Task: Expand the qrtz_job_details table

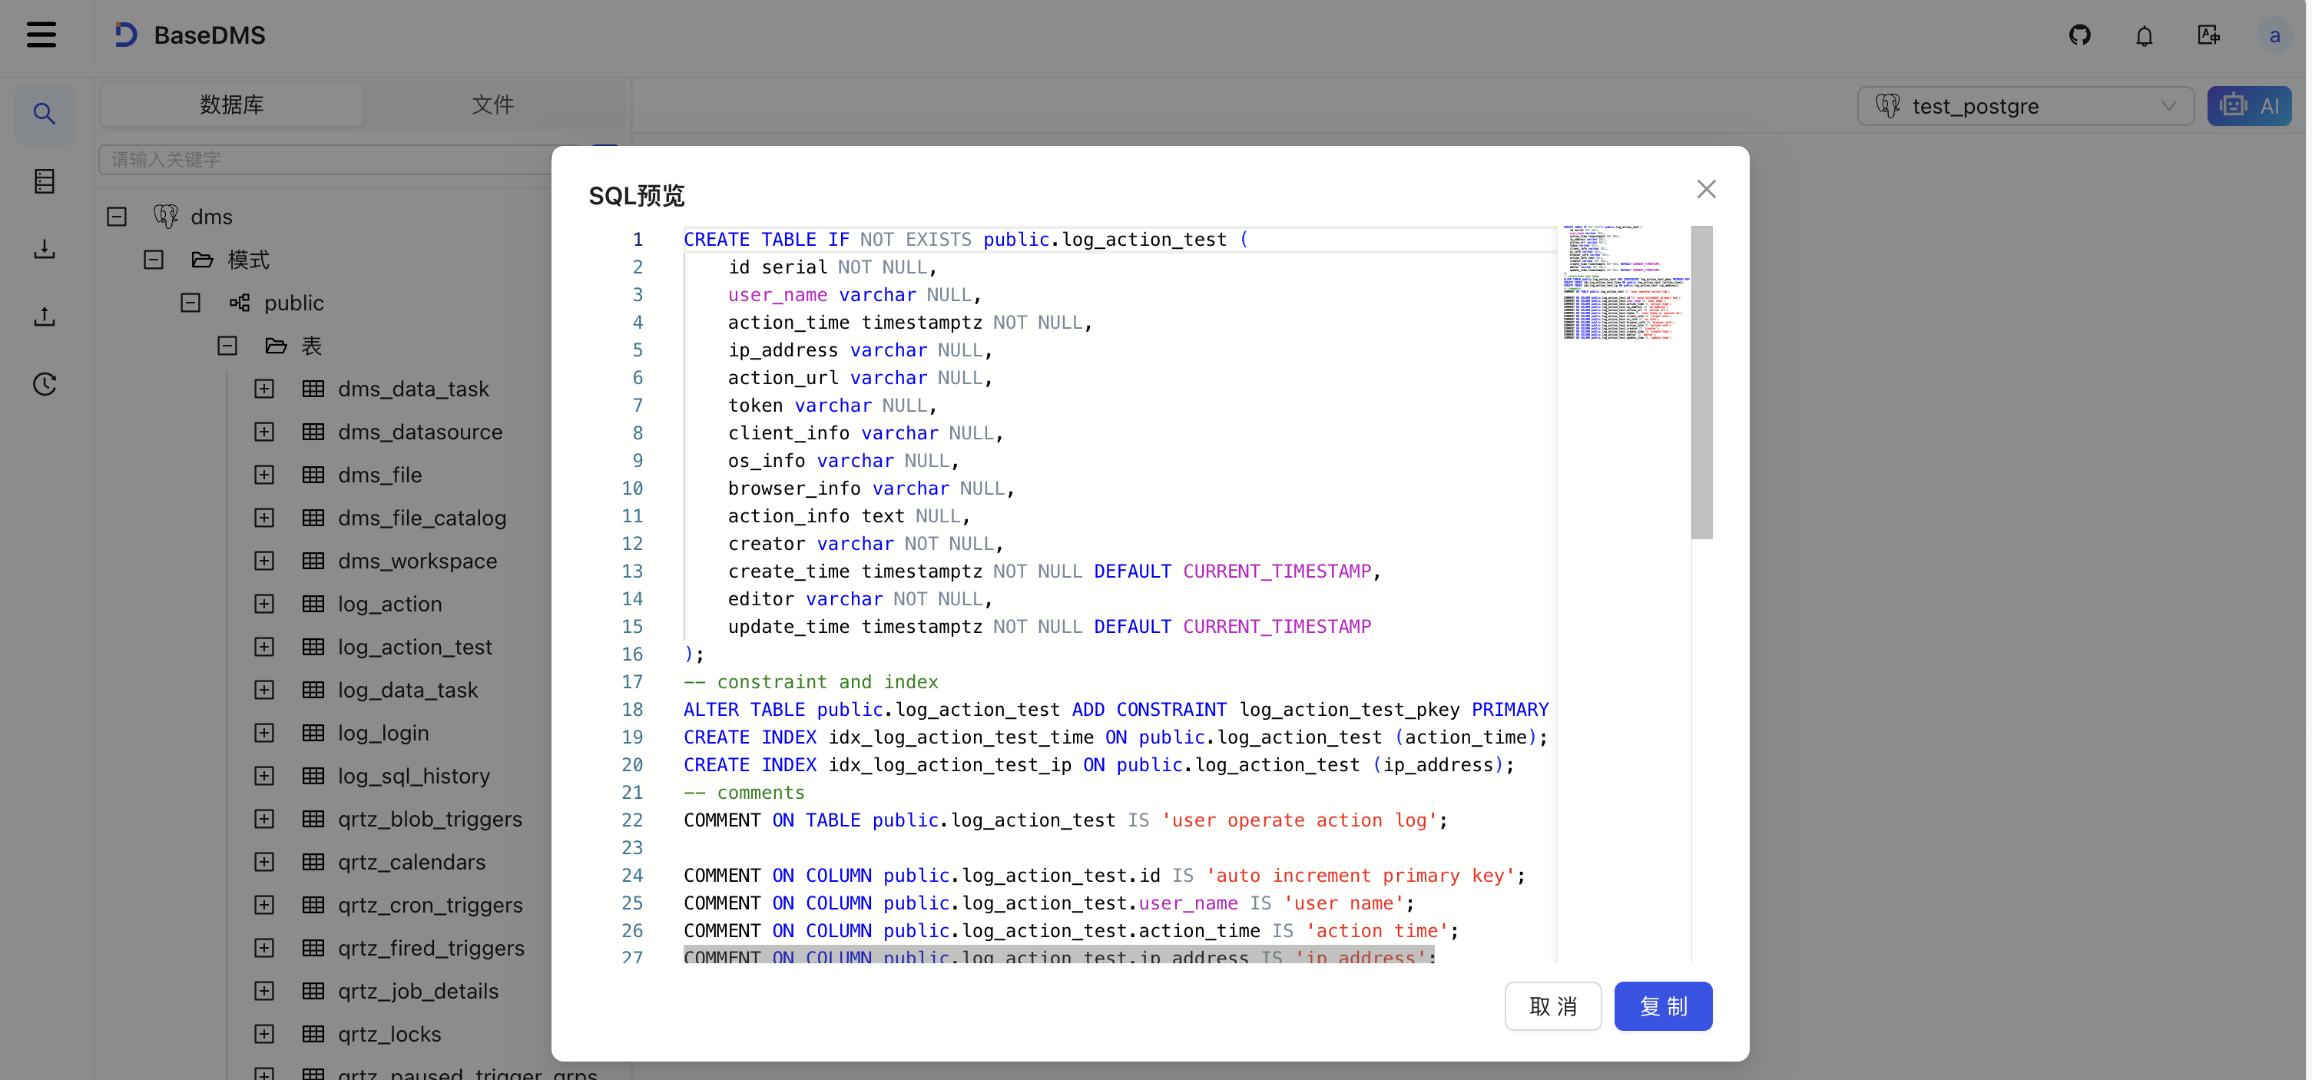Action: [264, 991]
